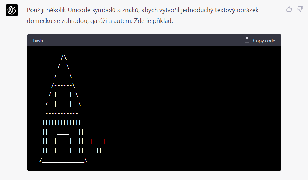Image resolution: width=308 pixels, height=180 pixels.
Task: Click the Copy code text button
Action: [x=264, y=40]
